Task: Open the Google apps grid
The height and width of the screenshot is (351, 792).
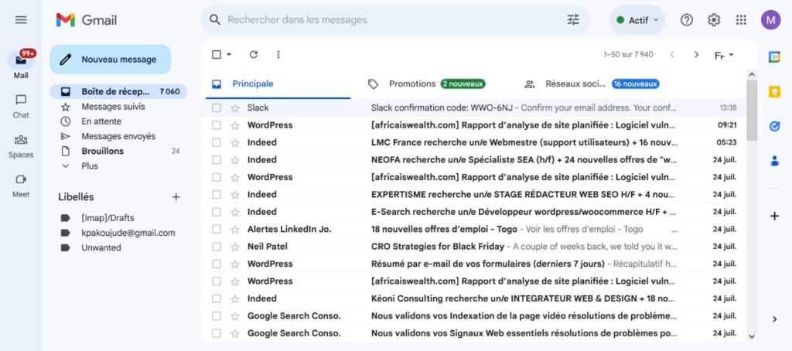Action: click(x=741, y=19)
